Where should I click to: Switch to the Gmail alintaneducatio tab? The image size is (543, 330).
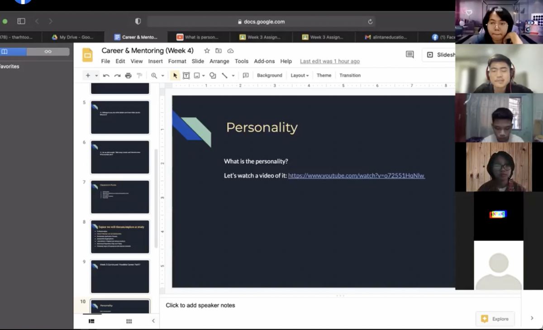pyautogui.click(x=386, y=37)
